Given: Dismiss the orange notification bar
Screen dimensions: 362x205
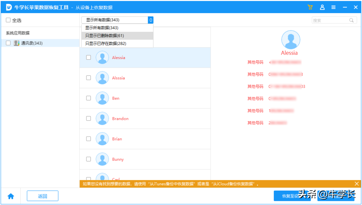Looking at the screenshot, I should coord(356,184).
